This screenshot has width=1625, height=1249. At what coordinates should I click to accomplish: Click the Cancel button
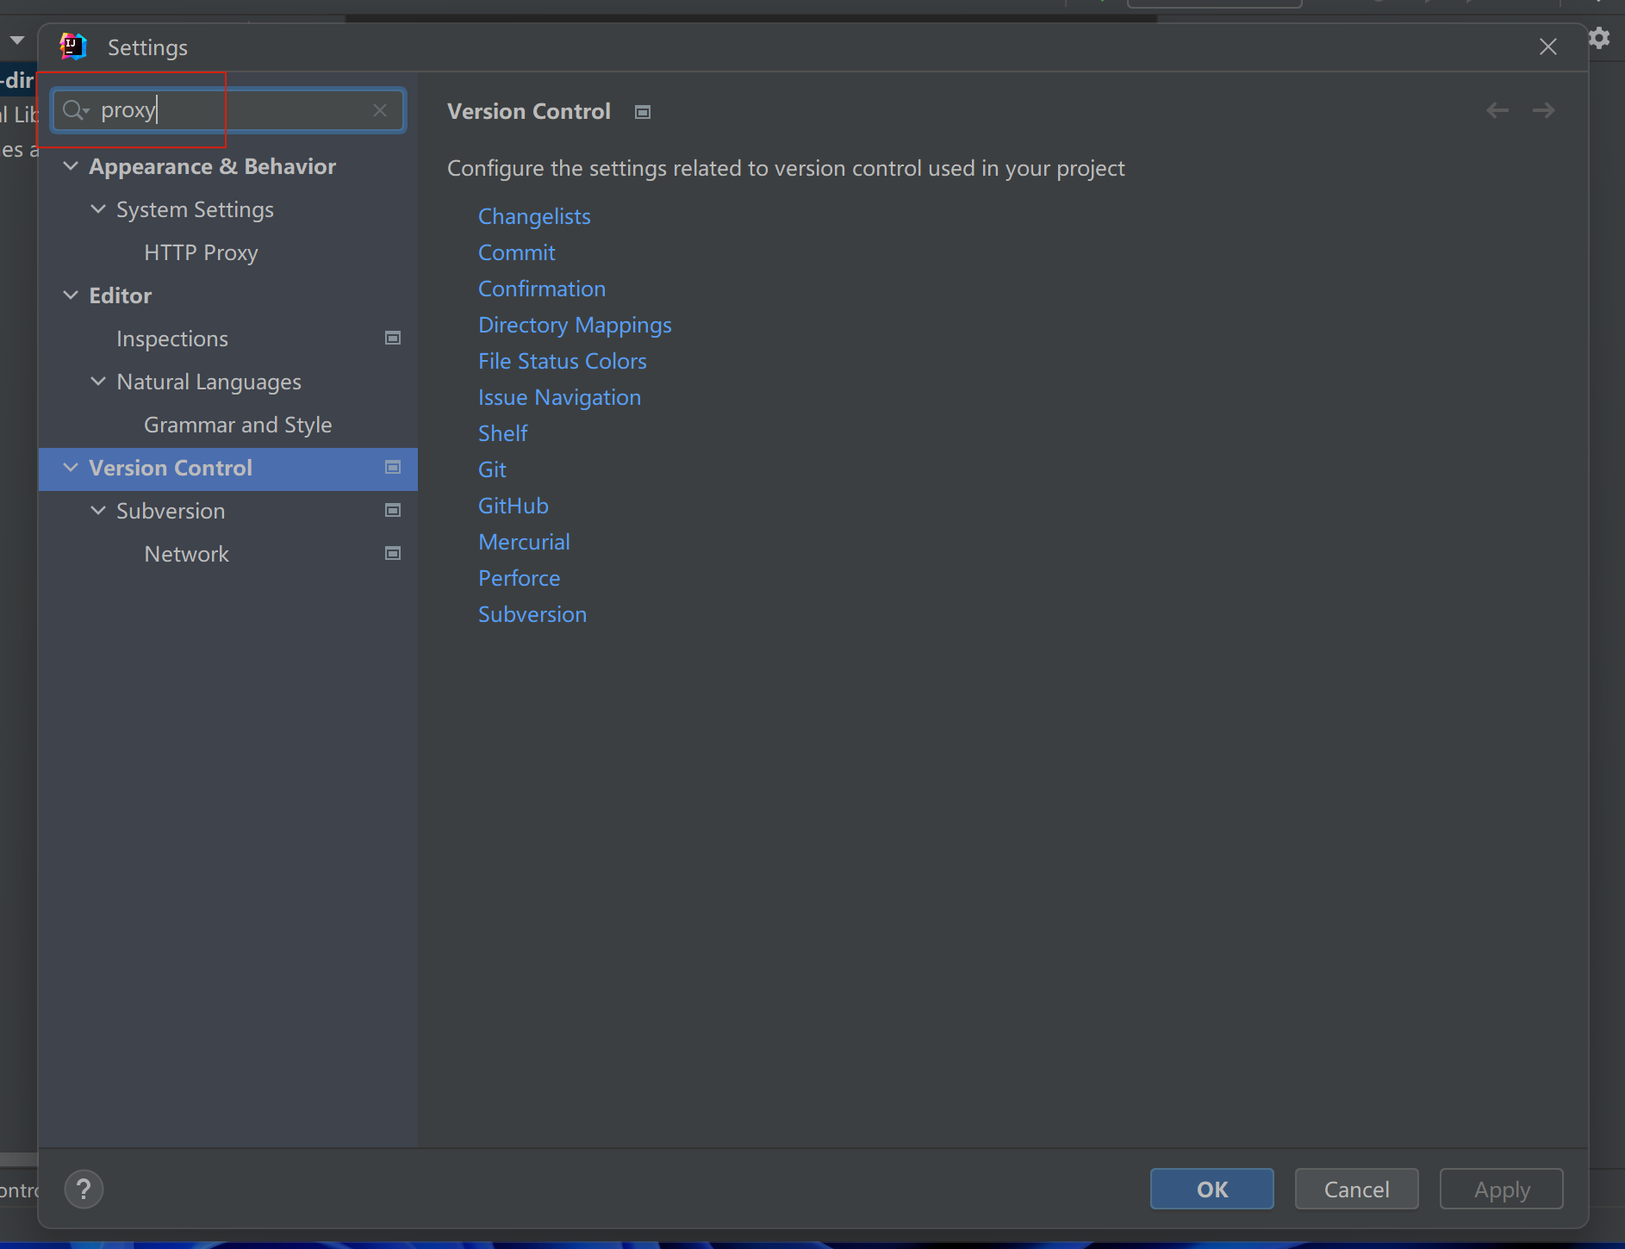[x=1356, y=1189]
